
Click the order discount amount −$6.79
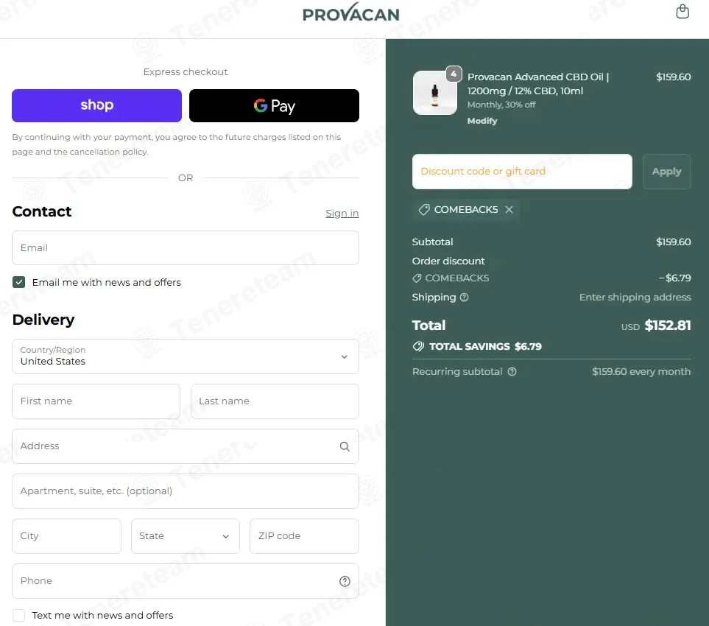674,278
